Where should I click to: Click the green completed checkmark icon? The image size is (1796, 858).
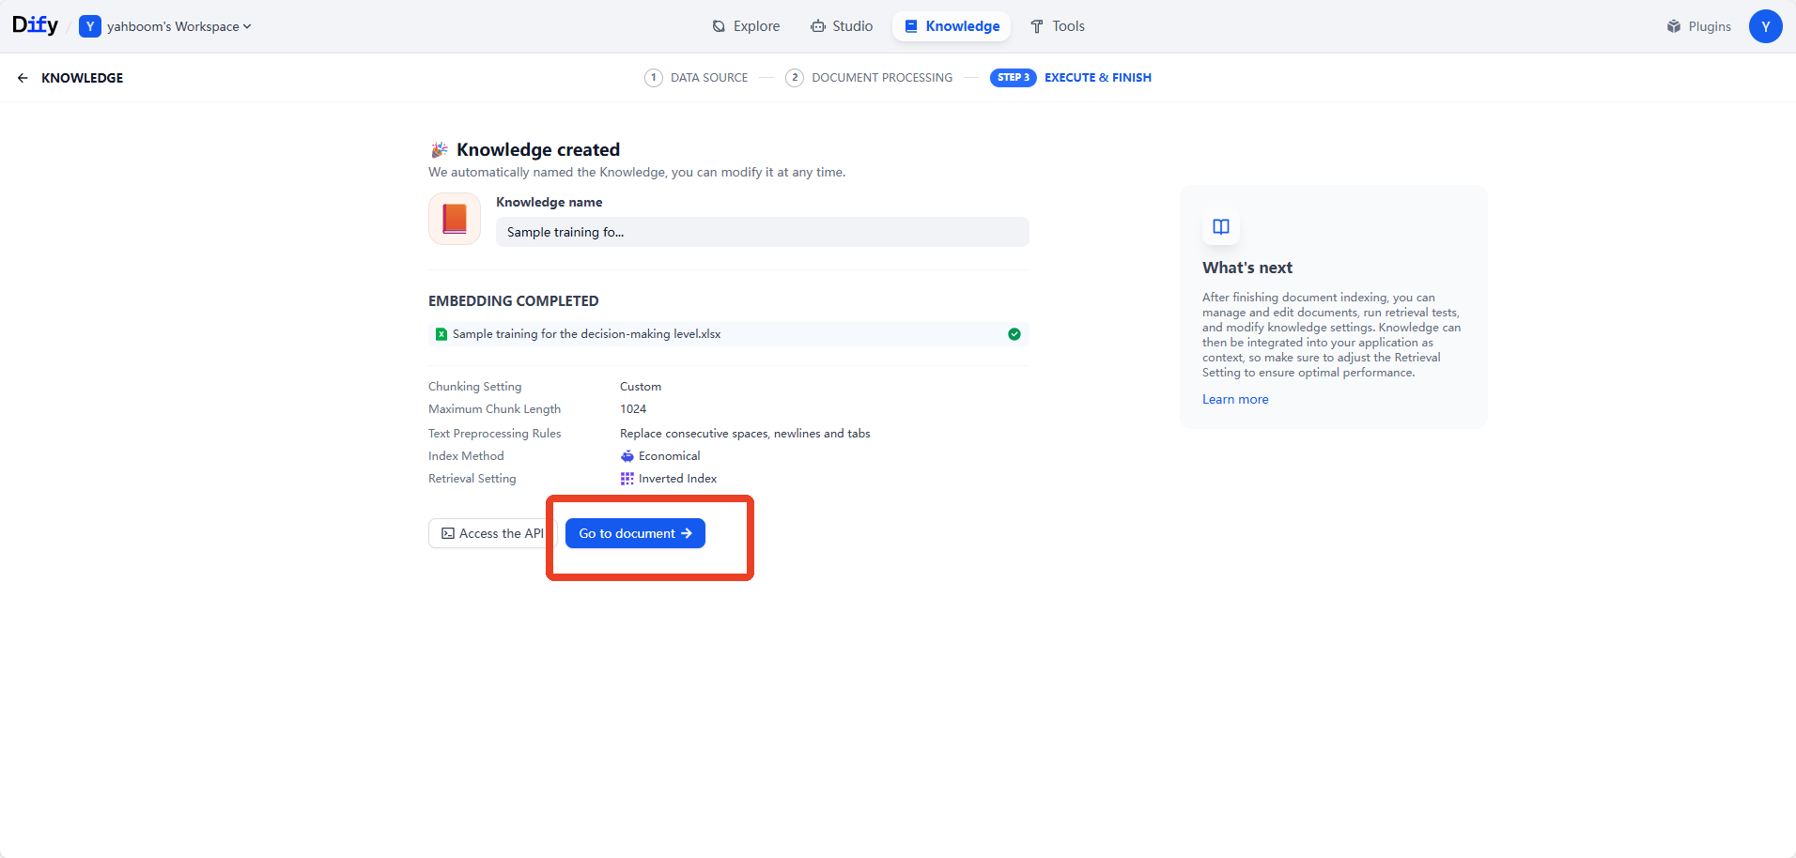point(1014,334)
